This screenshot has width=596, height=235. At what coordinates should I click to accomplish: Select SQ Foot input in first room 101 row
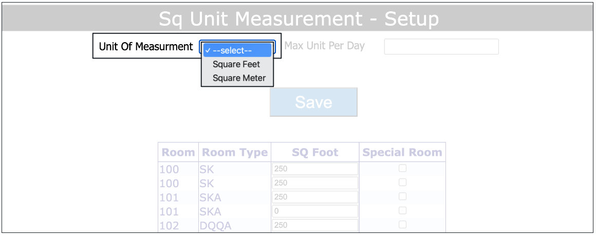(x=314, y=197)
